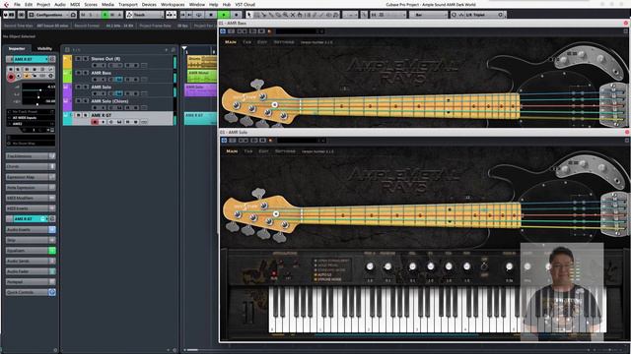Open Edit tab in AMR Solo plugin window

pyautogui.click(x=263, y=150)
